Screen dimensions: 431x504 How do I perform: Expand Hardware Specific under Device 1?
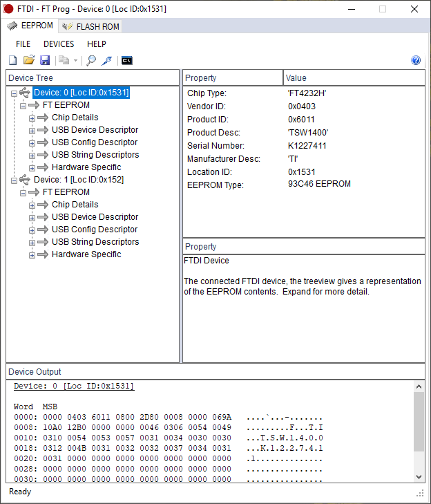coord(32,255)
